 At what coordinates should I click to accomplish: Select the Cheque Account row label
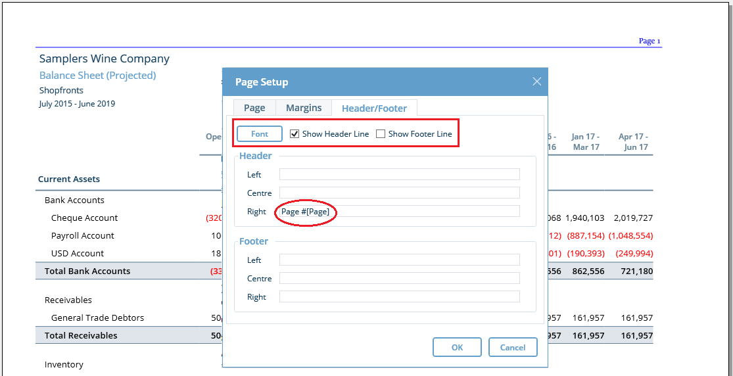(84, 218)
